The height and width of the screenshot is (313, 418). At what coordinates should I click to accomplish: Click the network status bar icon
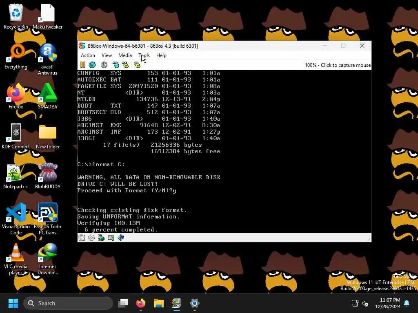tap(101, 238)
